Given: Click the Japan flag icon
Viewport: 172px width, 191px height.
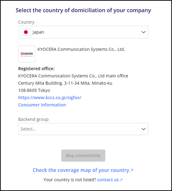Looking at the screenshot, I should (x=26, y=32).
